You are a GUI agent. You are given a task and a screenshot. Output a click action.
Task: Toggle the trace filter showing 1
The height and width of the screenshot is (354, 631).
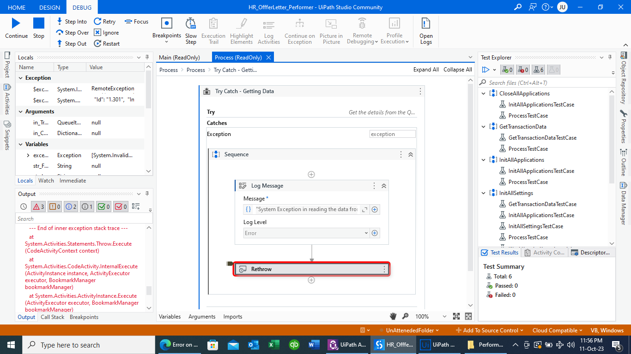(x=87, y=206)
